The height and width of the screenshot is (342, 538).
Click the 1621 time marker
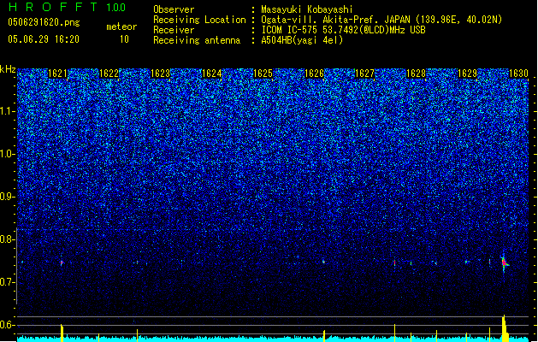(x=57, y=74)
